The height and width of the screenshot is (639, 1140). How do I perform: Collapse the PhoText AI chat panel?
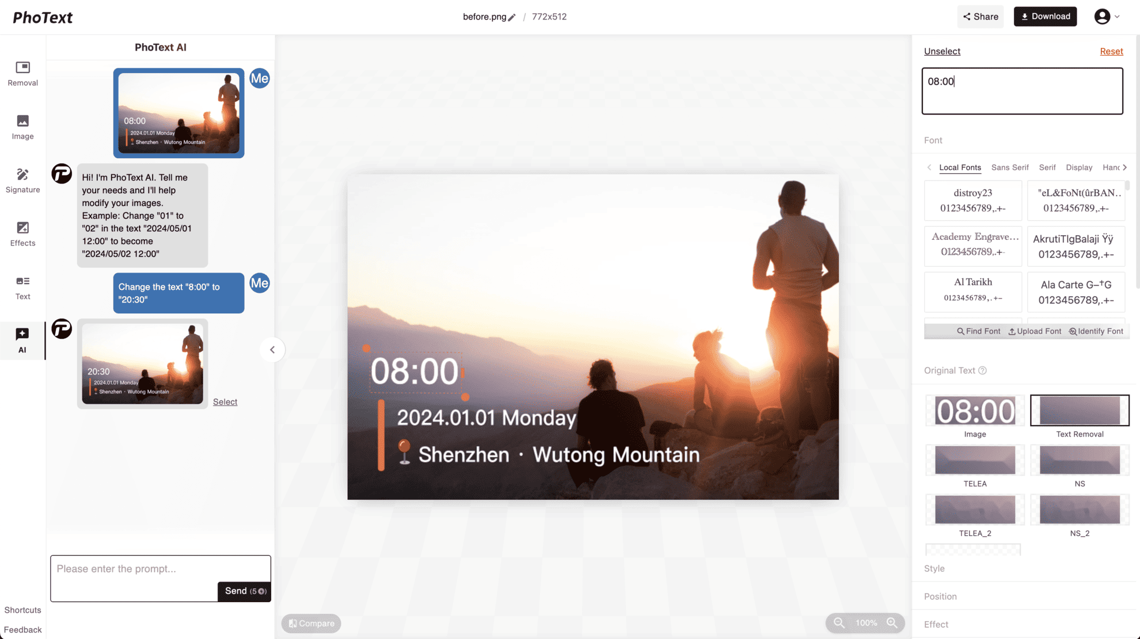[x=272, y=349]
